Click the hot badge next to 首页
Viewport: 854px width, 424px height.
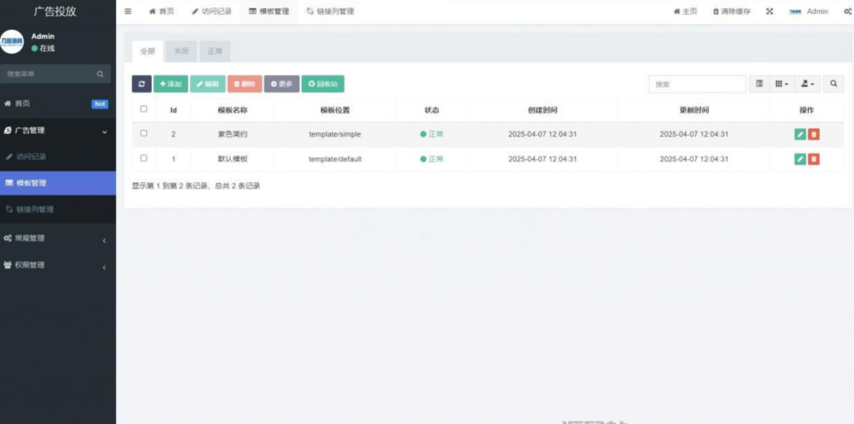click(100, 104)
